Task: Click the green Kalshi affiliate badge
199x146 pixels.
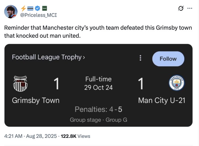Action: [45, 8]
